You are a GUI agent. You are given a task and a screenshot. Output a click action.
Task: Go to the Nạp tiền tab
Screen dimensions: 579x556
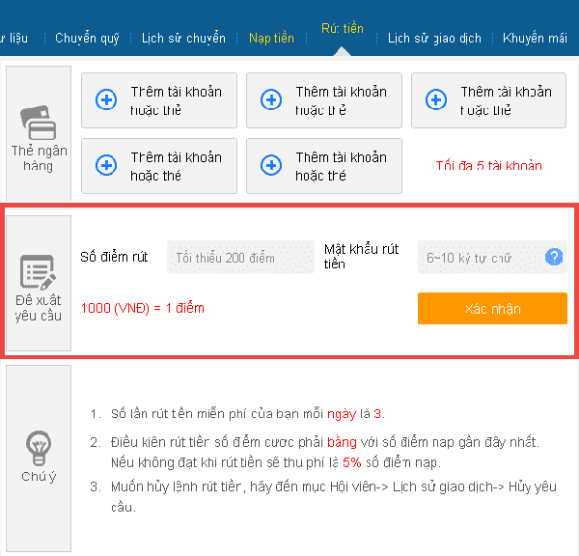coord(272,39)
